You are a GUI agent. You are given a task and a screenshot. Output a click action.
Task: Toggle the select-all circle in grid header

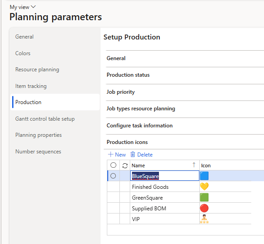coord(113,165)
